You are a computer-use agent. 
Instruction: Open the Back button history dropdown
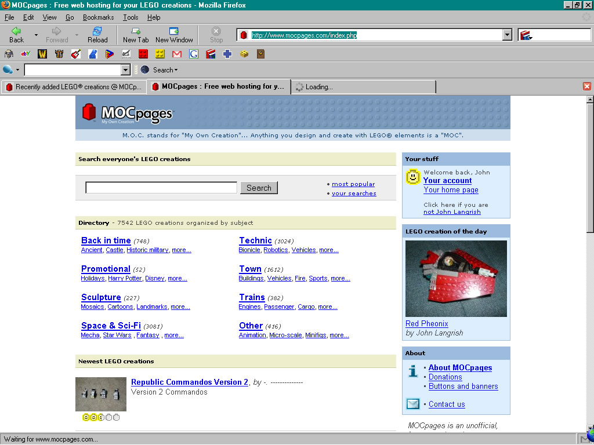click(36, 35)
